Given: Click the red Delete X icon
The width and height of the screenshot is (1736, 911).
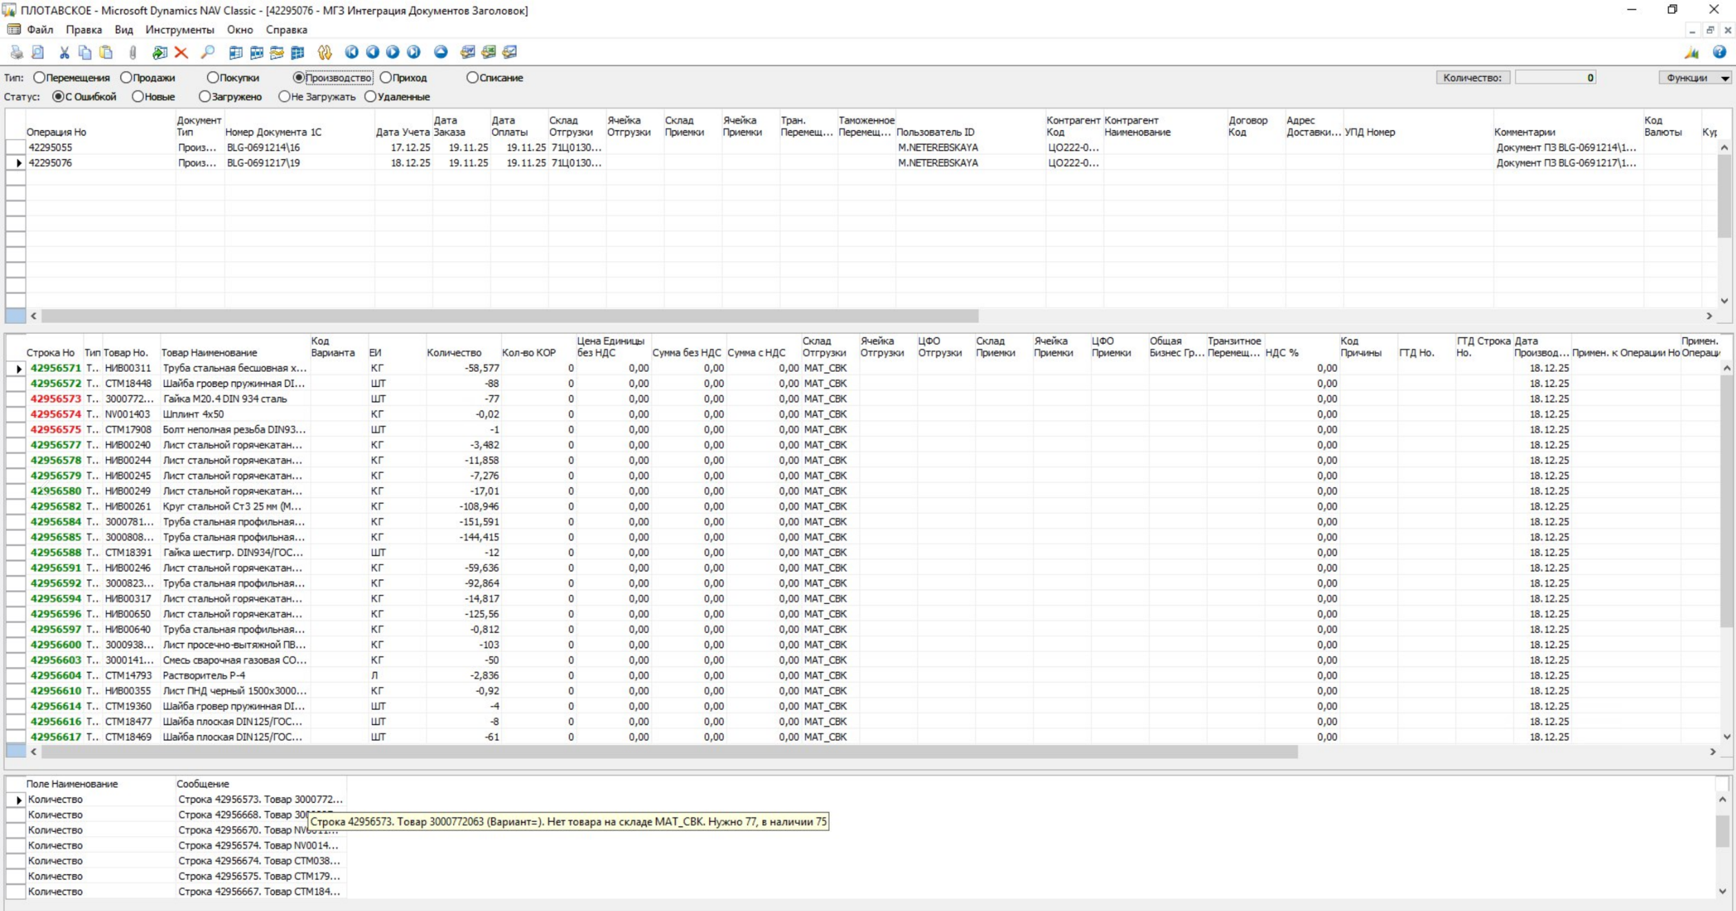Looking at the screenshot, I should (x=181, y=52).
